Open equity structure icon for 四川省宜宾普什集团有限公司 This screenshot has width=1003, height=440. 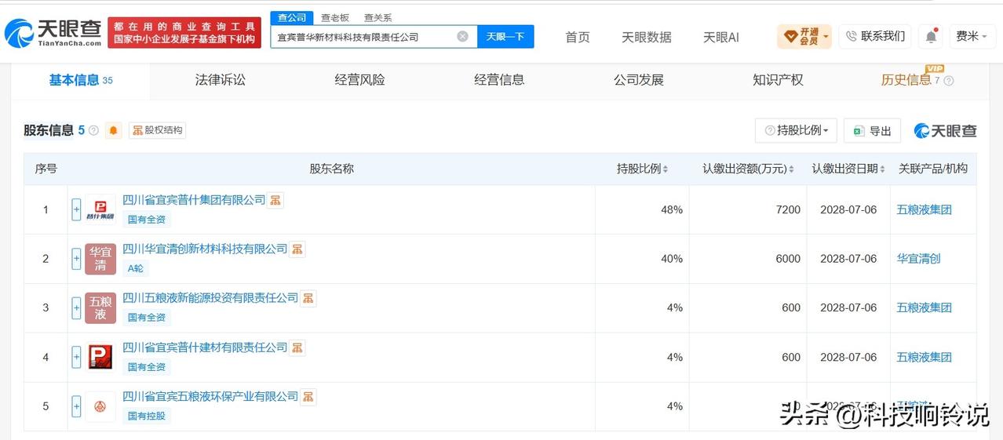275,200
